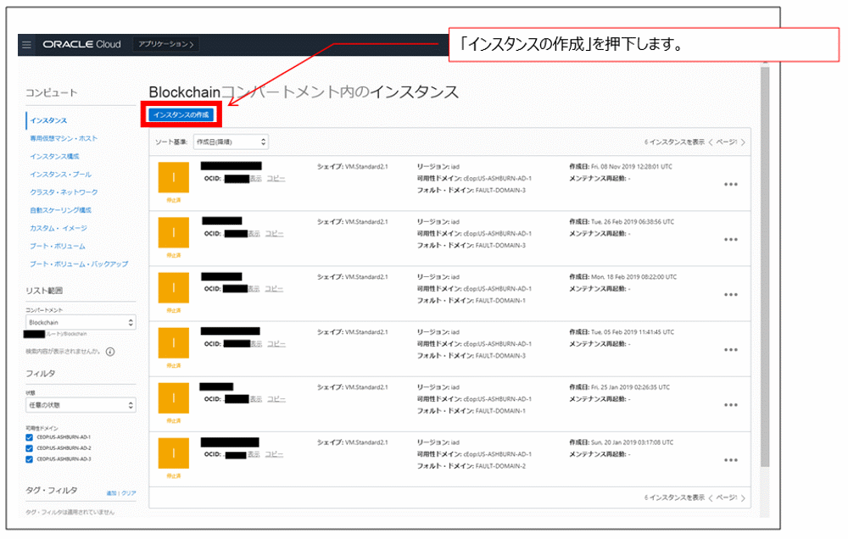Open the actions ellipsis for the last instance
The height and width of the screenshot is (539, 848).
[x=730, y=459]
